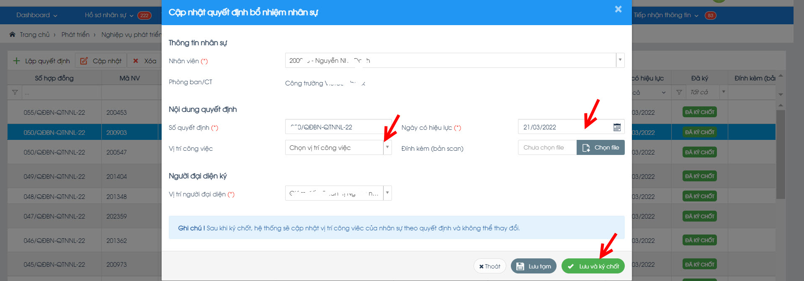804x281 pixels.
Task: Open the calendar picker for Ngày có hiệu lực
Action: (x=617, y=127)
